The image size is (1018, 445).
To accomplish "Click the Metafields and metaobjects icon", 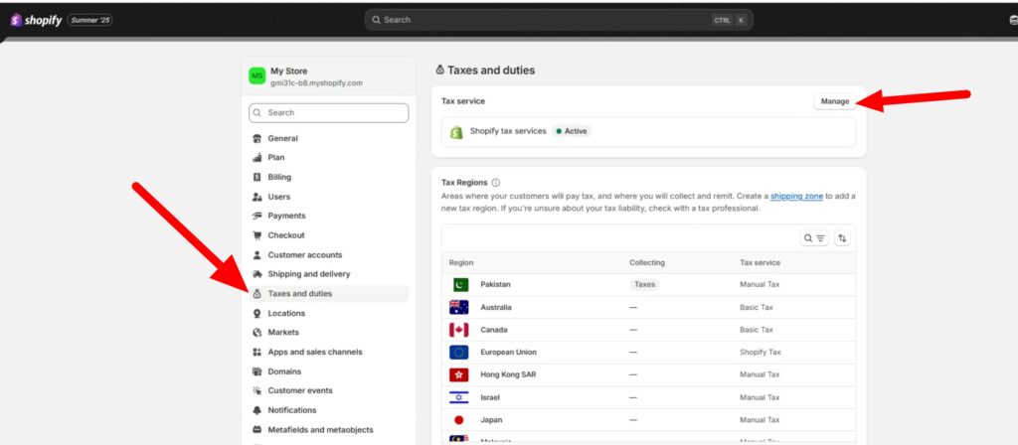I will click(256, 429).
